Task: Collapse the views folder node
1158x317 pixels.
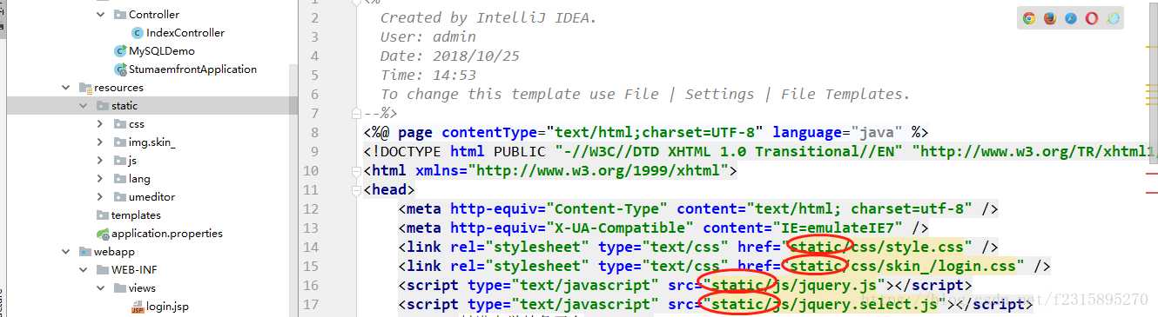Action: [x=101, y=288]
